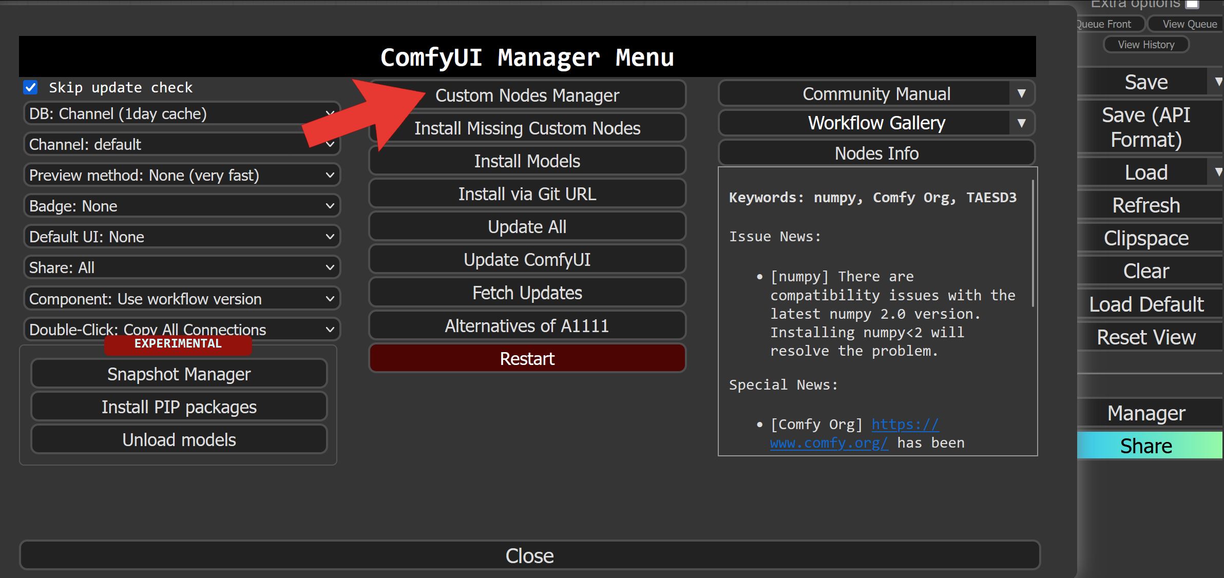This screenshot has height=578, width=1224.
Task: Restart ComfyUI
Action: click(x=527, y=358)
